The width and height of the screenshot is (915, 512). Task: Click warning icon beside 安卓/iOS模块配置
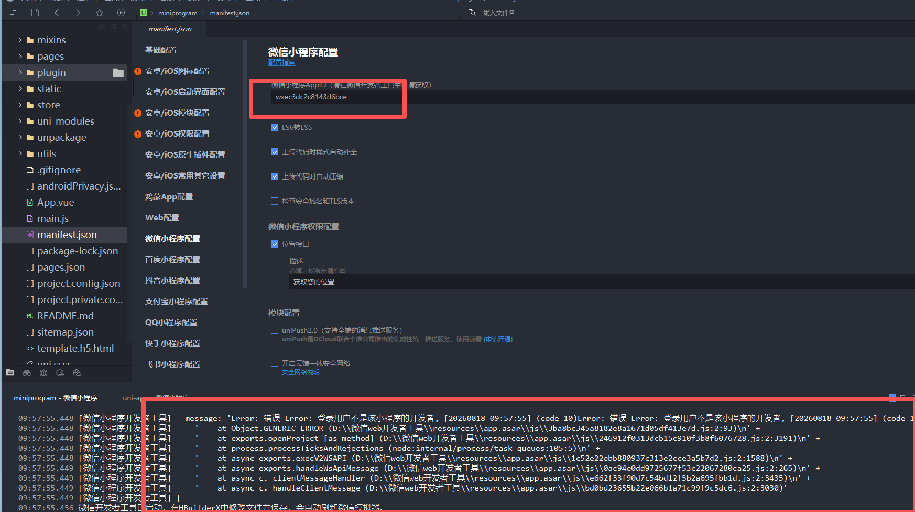click(138, 113)
